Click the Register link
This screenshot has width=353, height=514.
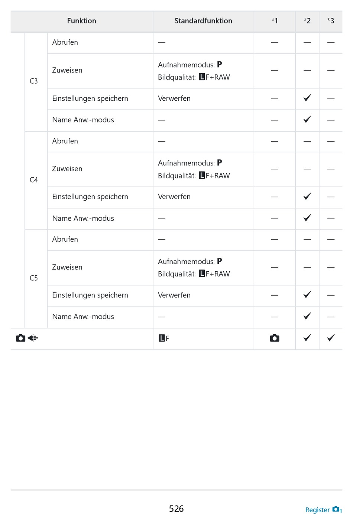317,510
